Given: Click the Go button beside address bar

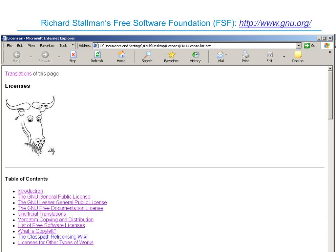Looking at the screenshot, I should [310, 45].
